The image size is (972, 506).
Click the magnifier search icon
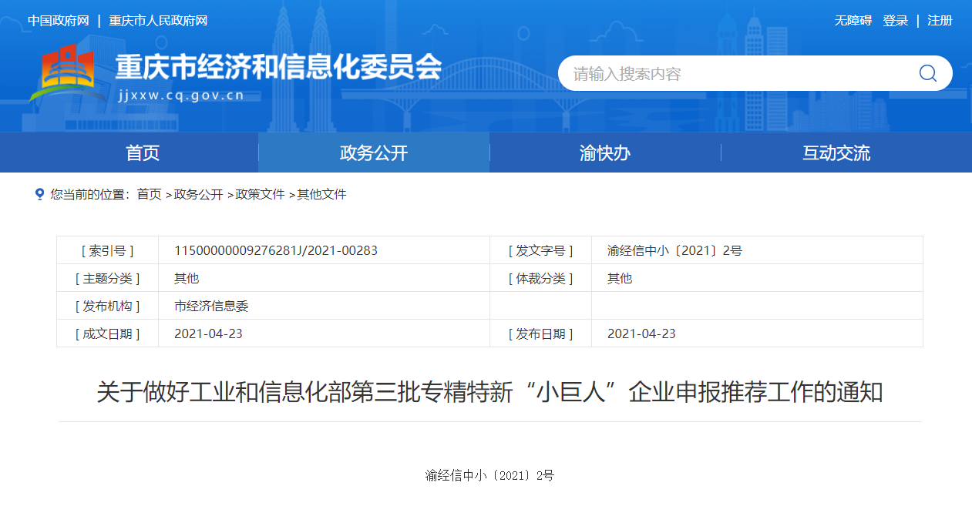[x=927, y=73]
